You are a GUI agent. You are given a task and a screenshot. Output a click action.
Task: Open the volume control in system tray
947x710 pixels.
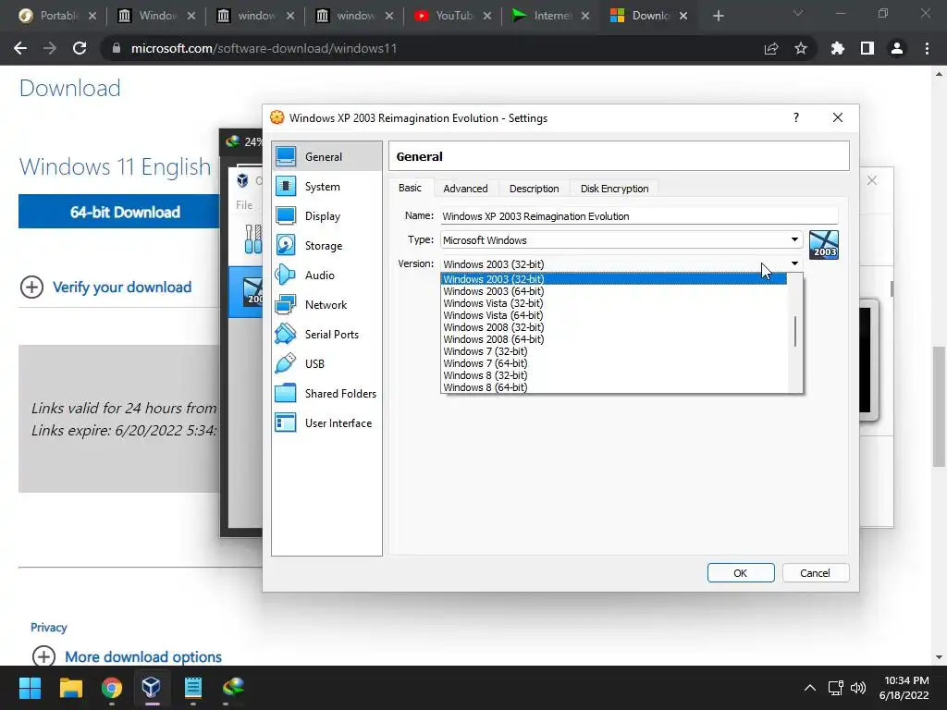(857, 688)
